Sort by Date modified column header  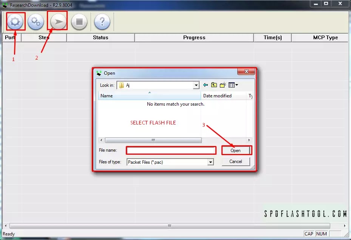[223, 96]
